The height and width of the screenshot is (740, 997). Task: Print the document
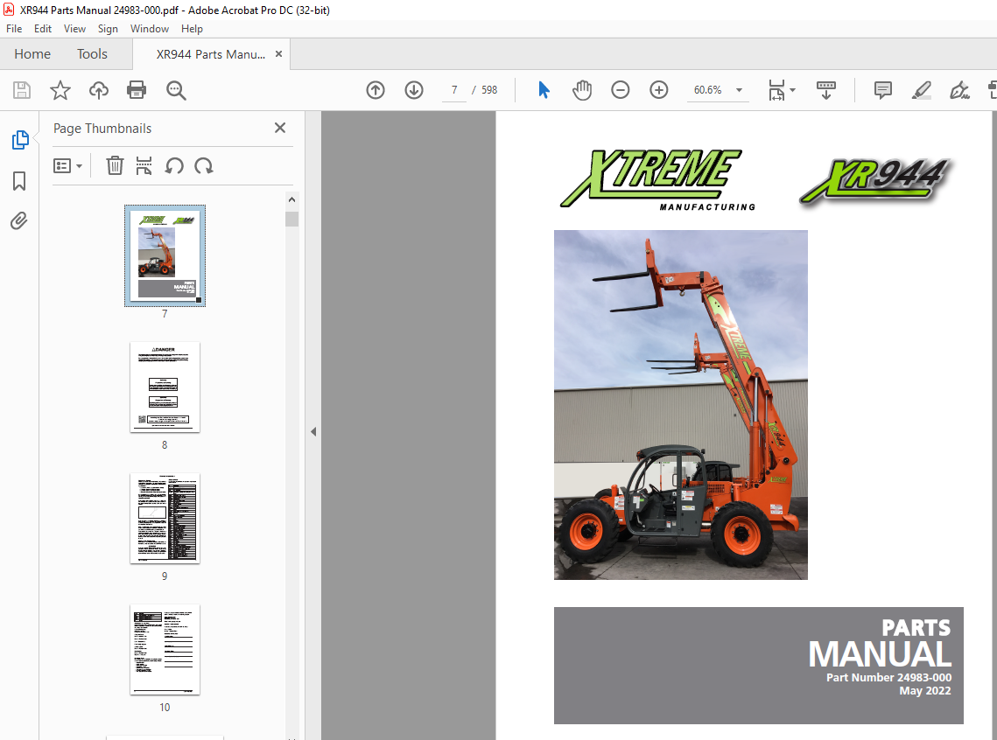coord(137,90)
